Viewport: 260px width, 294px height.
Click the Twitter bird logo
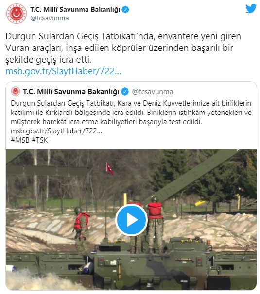[251, 9]
